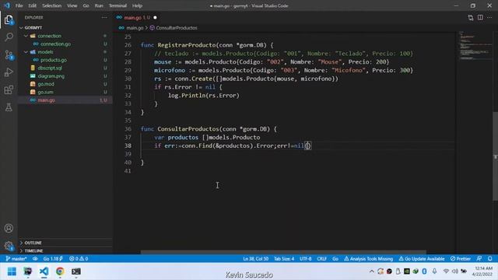Image resolution: width=498 pixels, height=280 pixels.
Task: Expand the TIMELINE section
Action: point(65,250)
